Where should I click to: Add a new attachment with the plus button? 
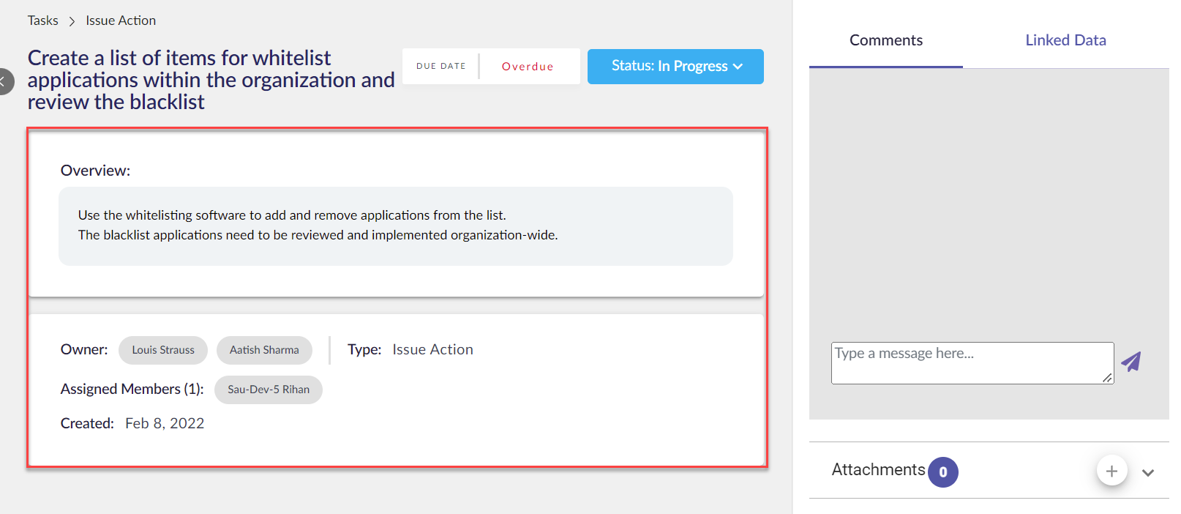tap(1111, 471)
